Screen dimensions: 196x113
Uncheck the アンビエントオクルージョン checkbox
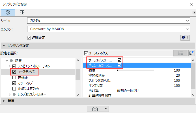(14, 66)
